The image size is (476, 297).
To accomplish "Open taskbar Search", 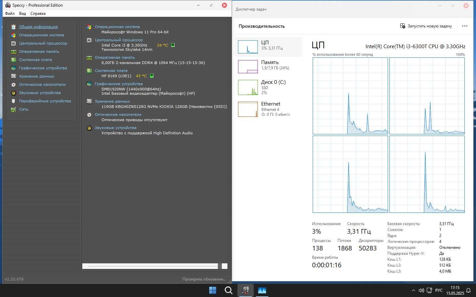I will coord(228,290).
